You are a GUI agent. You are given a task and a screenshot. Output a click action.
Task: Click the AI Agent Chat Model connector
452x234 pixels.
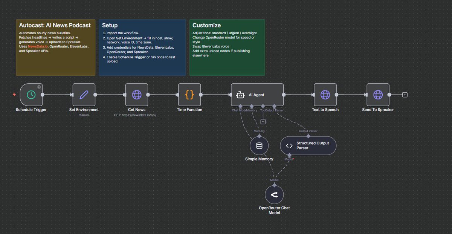coord(240,107)
